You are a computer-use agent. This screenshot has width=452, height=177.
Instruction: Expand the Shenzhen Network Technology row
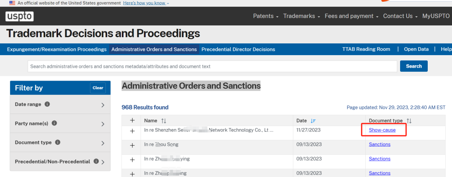click(132, 131)
